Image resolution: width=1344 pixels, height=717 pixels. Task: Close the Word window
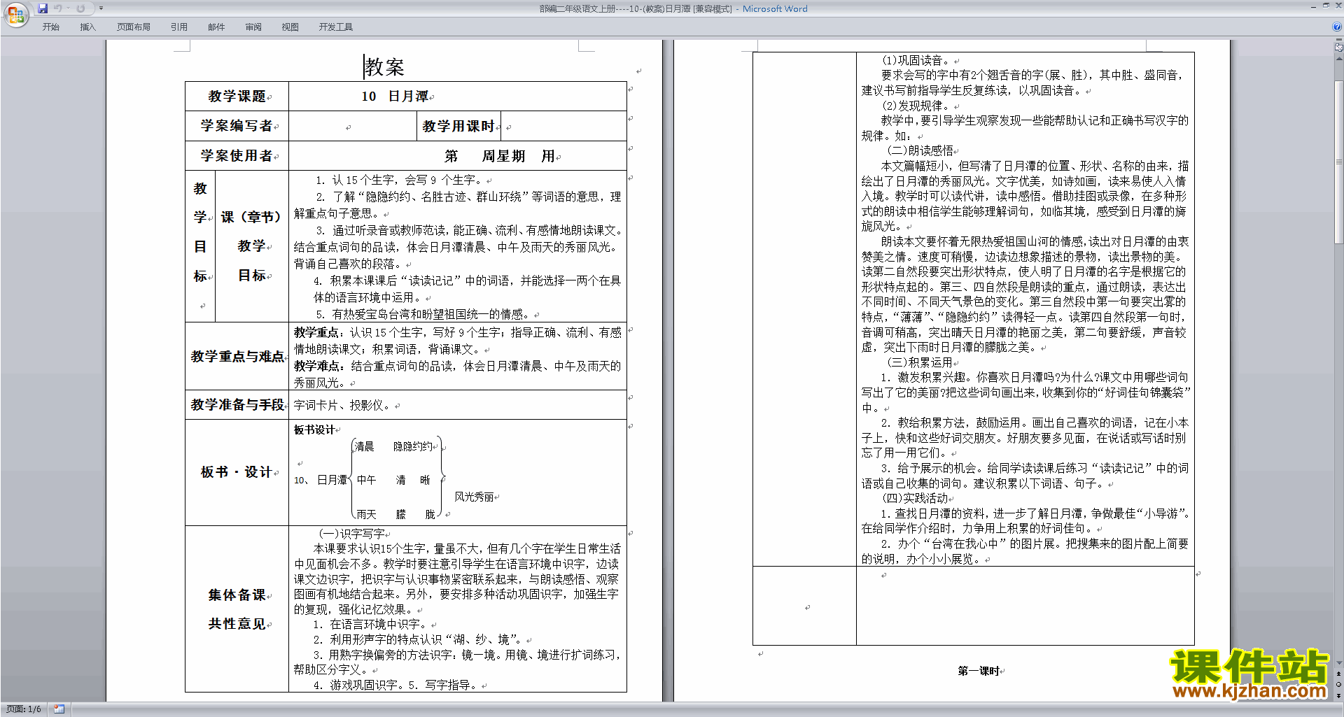click(x=1337, y=6)
